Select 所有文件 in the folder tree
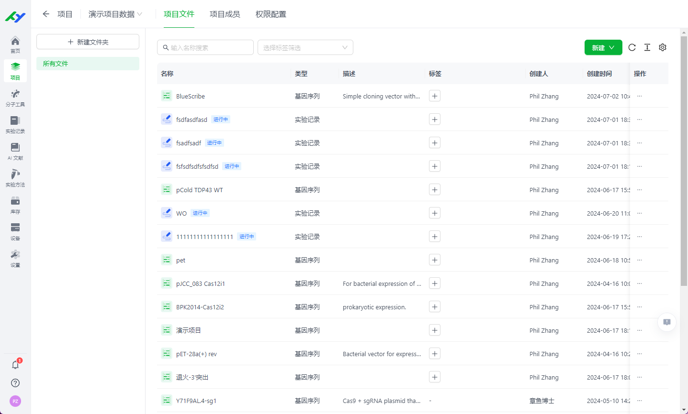The width and height of the screenshot is (688, 414). coord(56,64)
